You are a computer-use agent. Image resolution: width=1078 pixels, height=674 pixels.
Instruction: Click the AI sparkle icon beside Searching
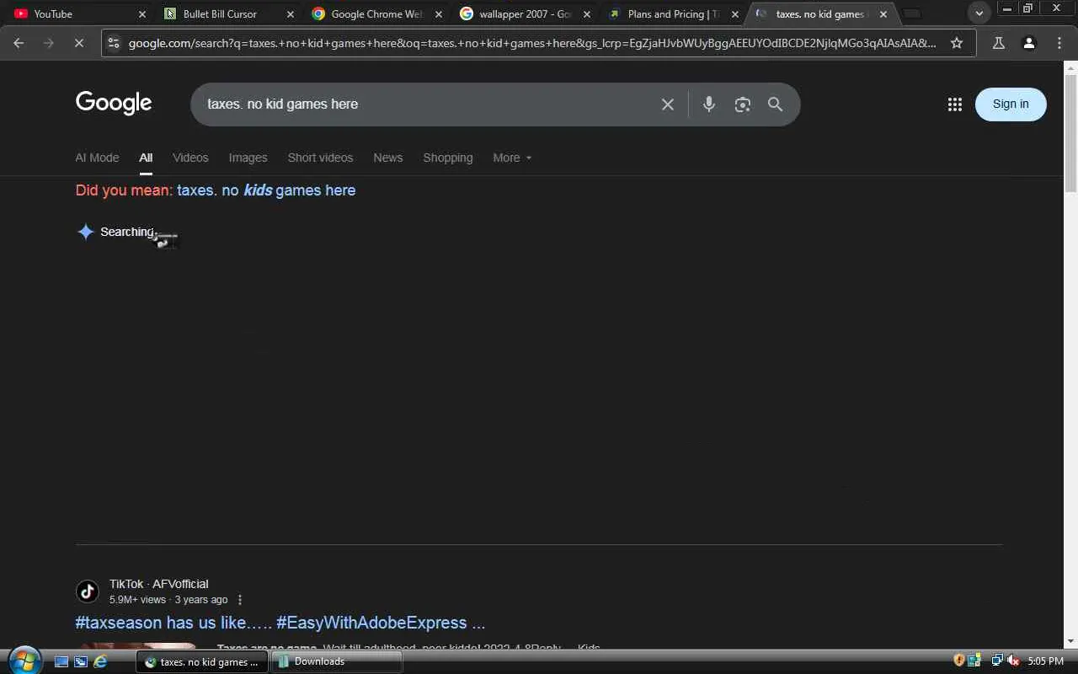click(x=85, y=232)
